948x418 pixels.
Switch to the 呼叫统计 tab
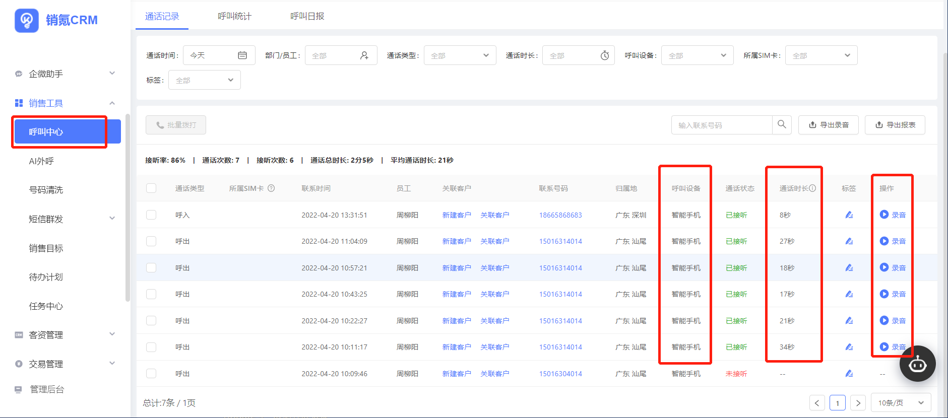click(x=234, y=16)
